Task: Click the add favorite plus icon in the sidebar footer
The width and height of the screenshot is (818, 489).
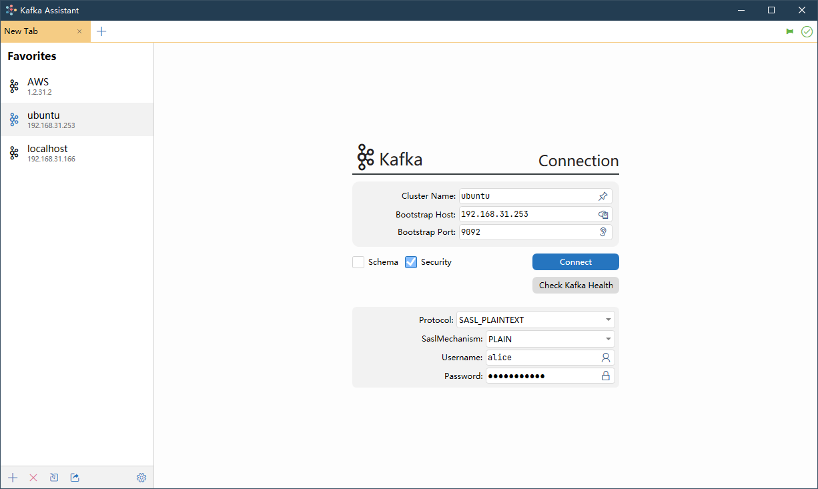Action: (x=13, y=478)
